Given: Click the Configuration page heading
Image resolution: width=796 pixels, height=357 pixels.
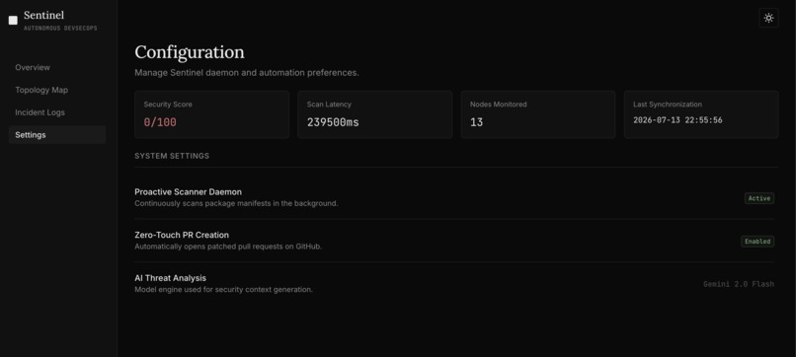Looking at the screenshot, I should (189, 52).
